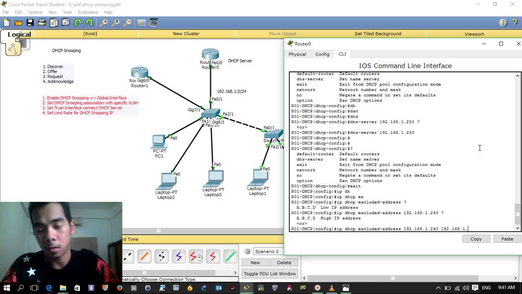Image resolution: width=522 pixels, height=294 pixels.
Task: Click the [Root] navigation button
Action: (x=90, y=33)
